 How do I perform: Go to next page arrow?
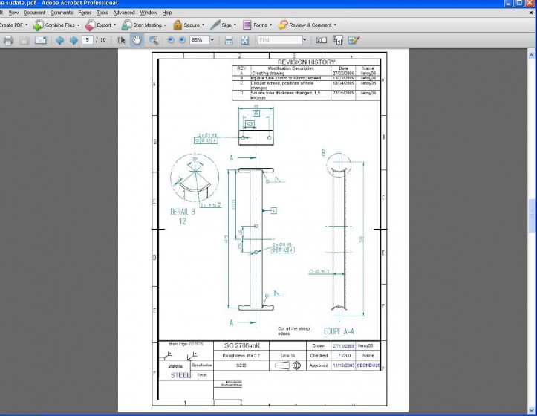pos(74,40)
